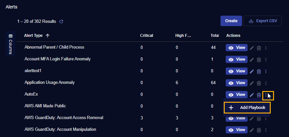Click pencil icon for Account MFA Login Failure Anomaly

252,60
